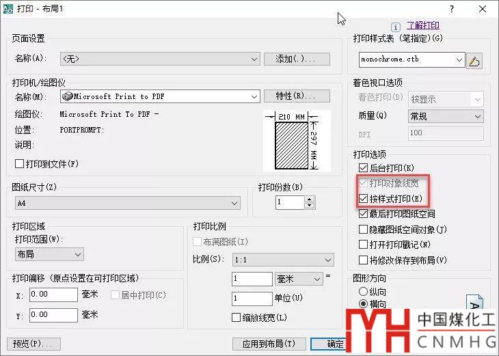Open the 毫米 units dropdown
The width and height of the screenshot is (499, 356).
coord(299,279)
